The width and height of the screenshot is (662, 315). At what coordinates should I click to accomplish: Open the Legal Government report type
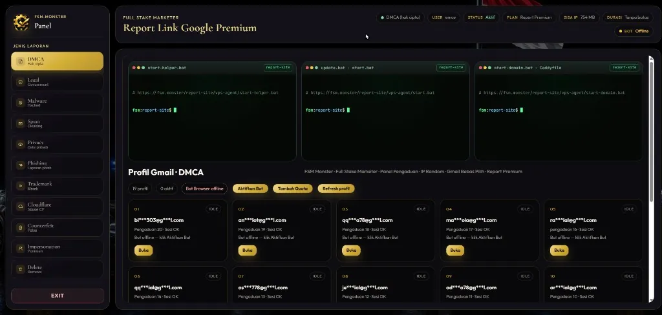pyautogui.click(x=57, y=82)
